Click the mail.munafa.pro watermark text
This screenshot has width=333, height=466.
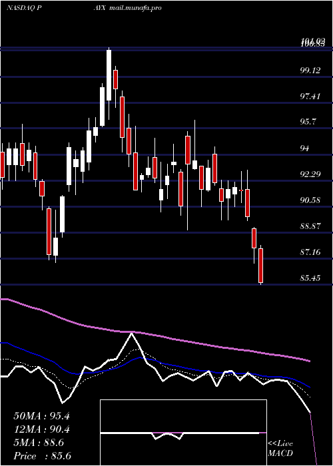coord(135,8)
